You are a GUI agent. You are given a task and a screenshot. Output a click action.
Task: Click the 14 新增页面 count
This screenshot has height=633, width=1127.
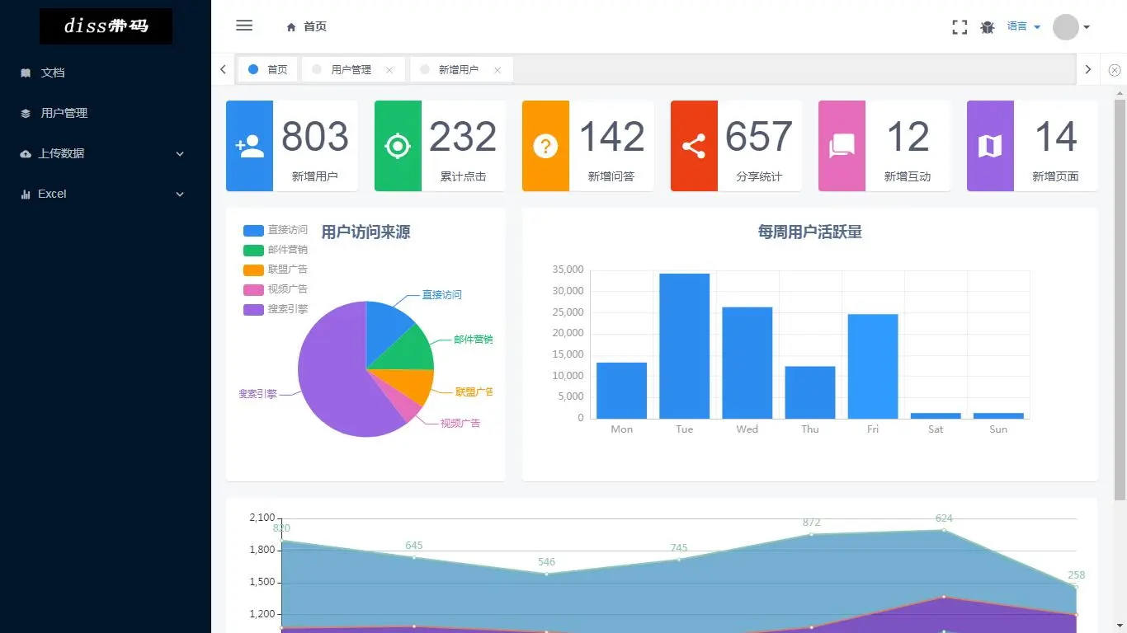(x=1056, y=137)
